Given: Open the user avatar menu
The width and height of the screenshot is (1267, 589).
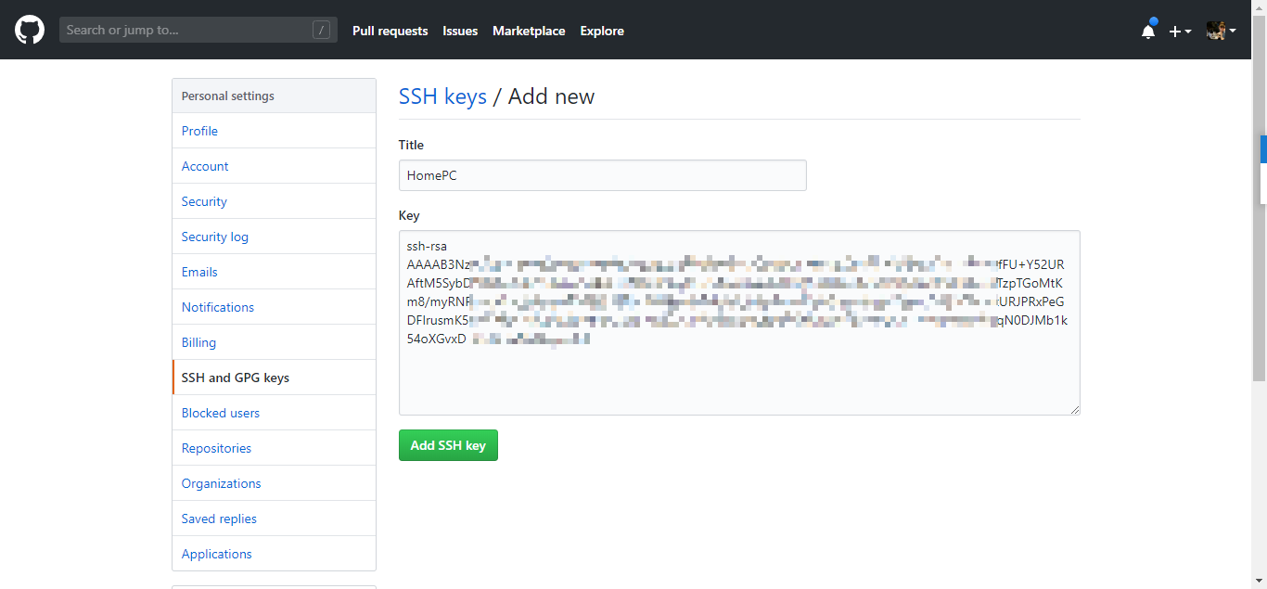Looking at the screenshot, I should pyautogui.click(x=1221, y=31).
